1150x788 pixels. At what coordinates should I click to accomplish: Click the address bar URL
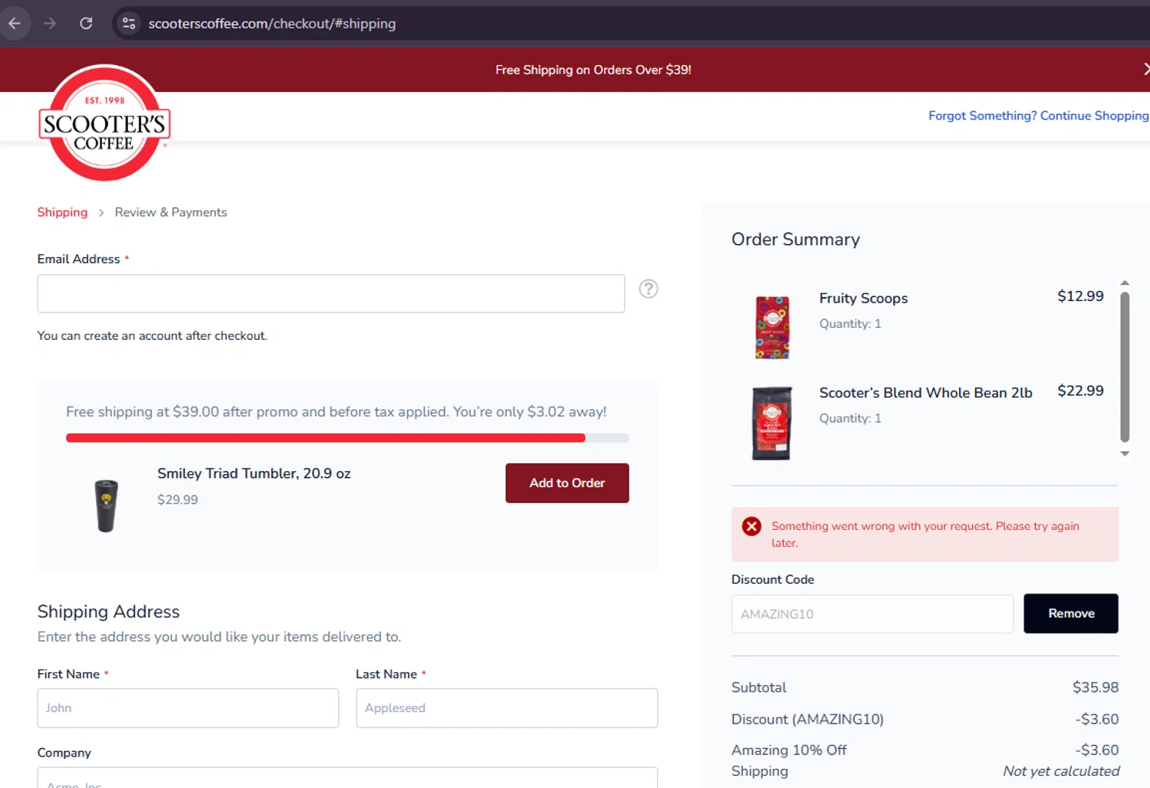(x=272, y=24)
